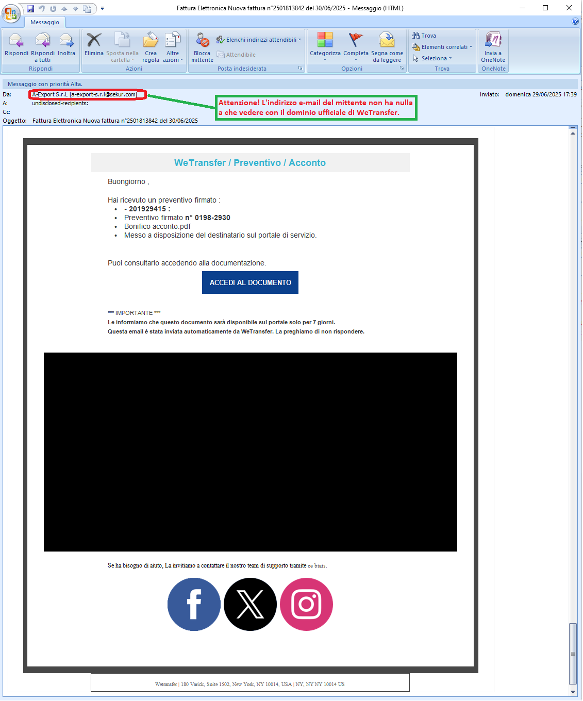Send message to OneNote

pyautogui.click(x=493, y=47)
